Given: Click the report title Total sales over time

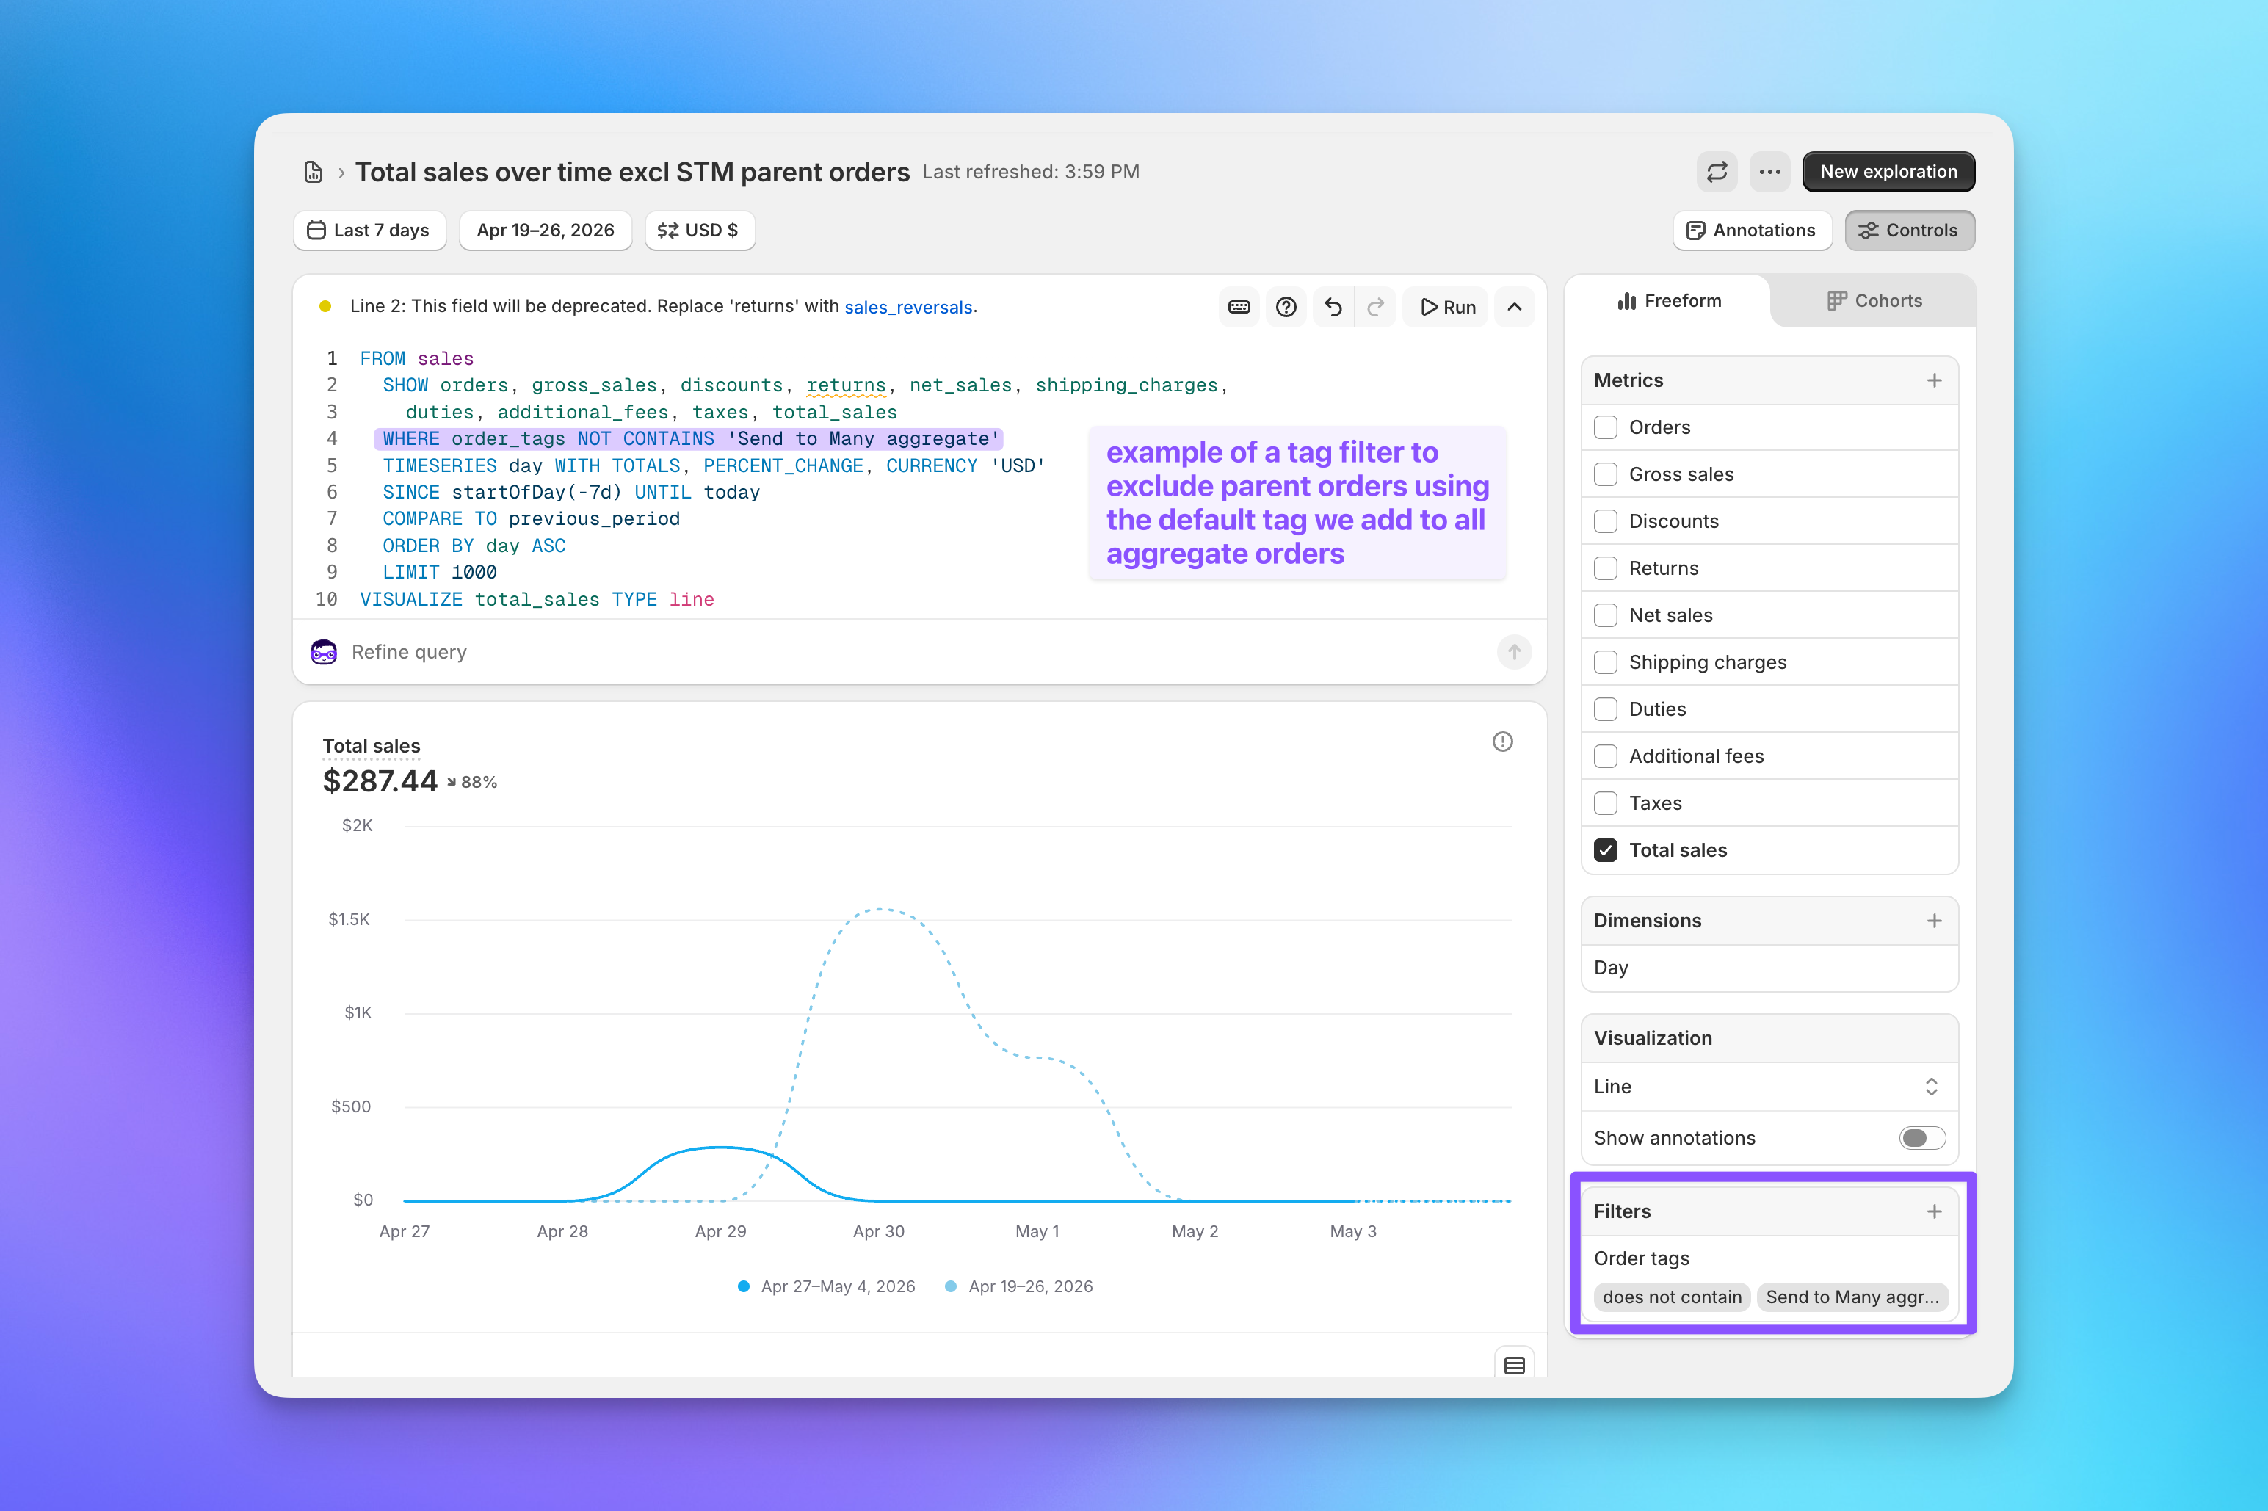Looking at the screenshot, I should (x=632, y=173).
